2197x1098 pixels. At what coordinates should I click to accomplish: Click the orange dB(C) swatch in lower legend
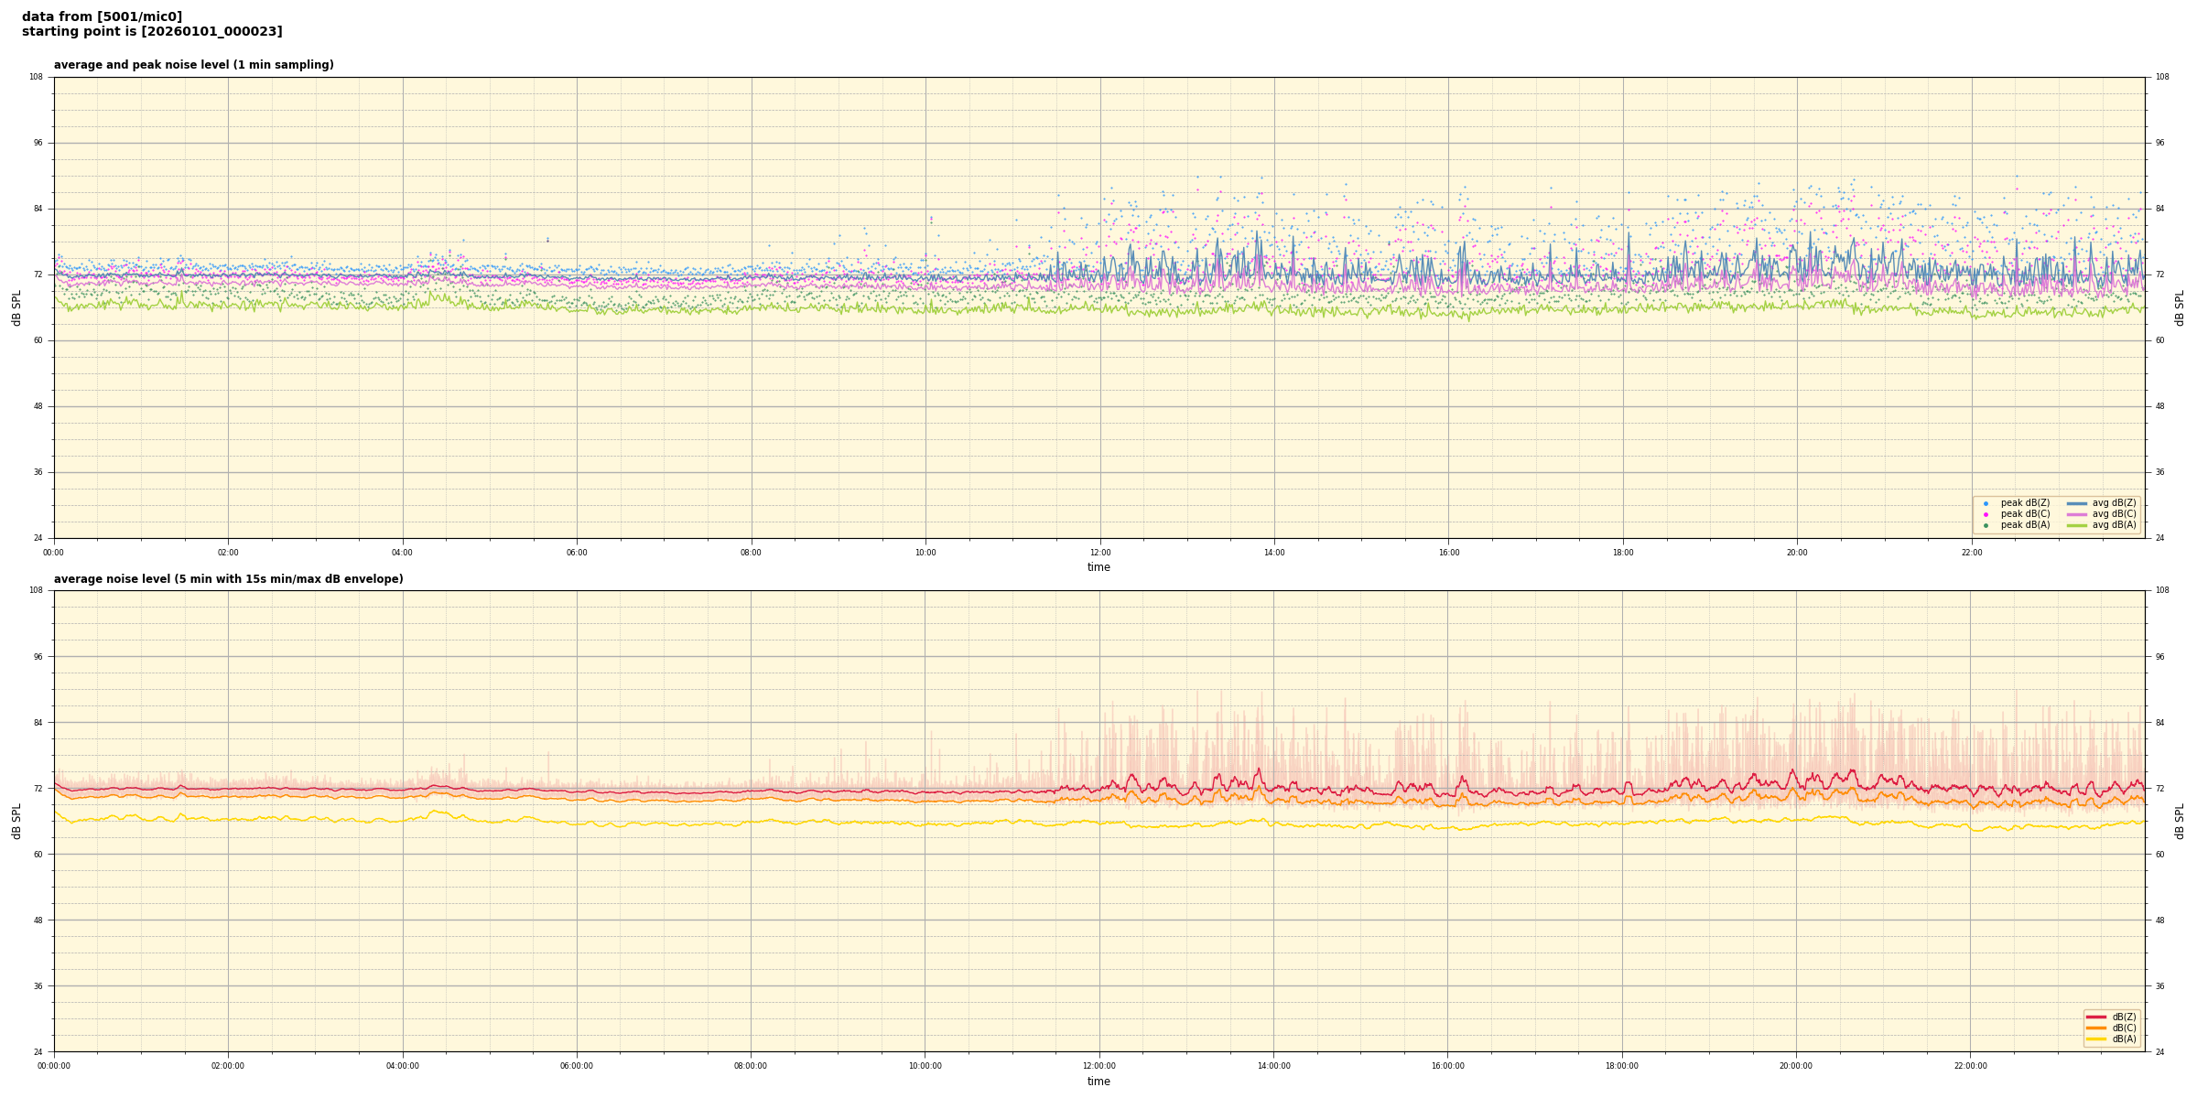(2095, 1028)
